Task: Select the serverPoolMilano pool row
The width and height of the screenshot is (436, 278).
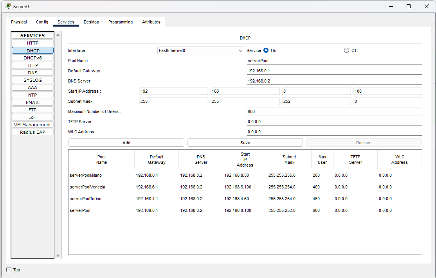Action: [x=101, y=175]
